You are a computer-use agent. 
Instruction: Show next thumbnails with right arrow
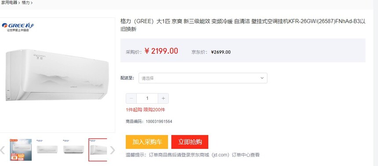(x=113, y=150)
